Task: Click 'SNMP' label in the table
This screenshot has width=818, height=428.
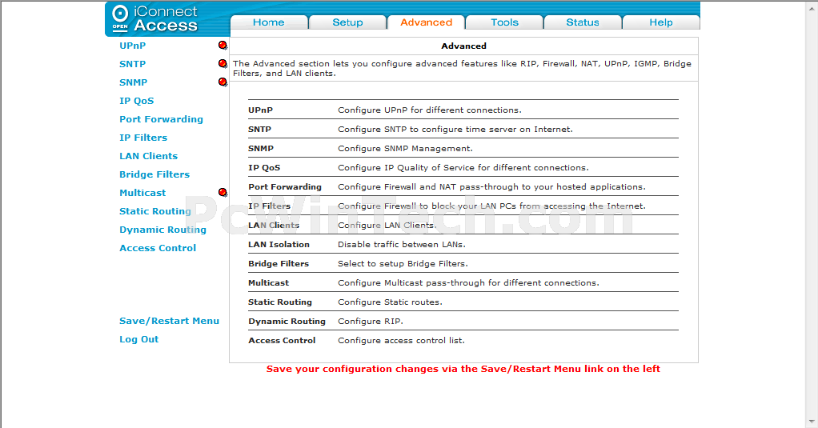Action: [261, 149]
